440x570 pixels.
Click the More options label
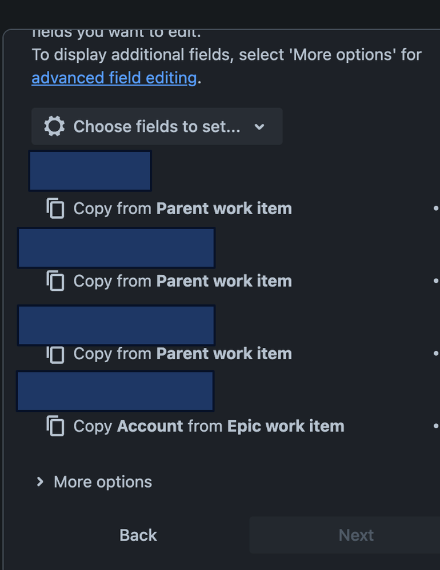(x=103, y=482)
